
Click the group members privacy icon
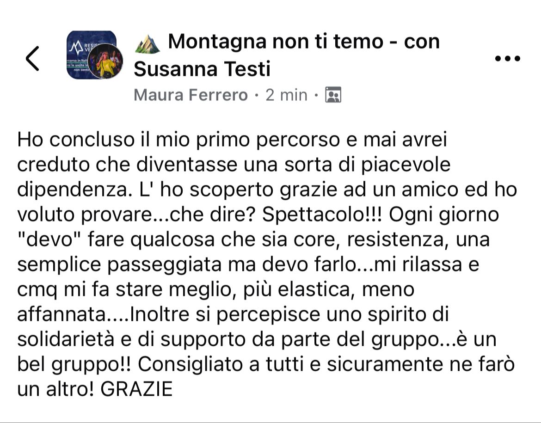[x=333, y=95]
